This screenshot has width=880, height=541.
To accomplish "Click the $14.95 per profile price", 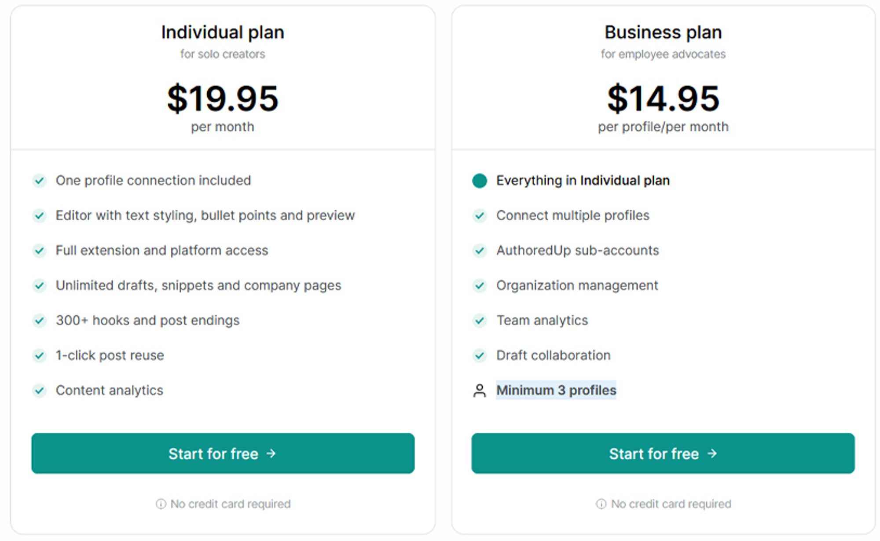I will 663,98.
